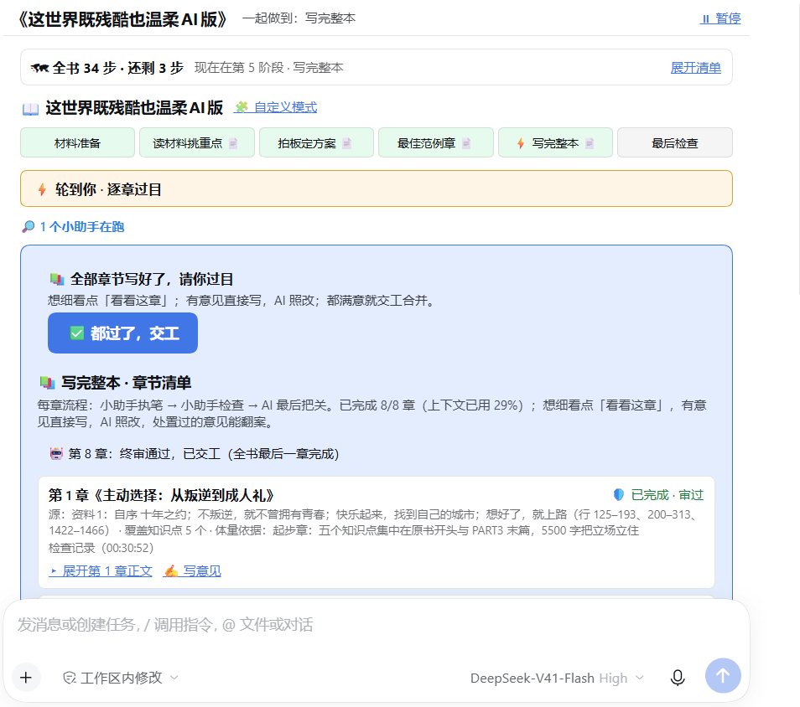
Task: Click the 轮到你 · 逐章过目 banner
Action: 377,188
